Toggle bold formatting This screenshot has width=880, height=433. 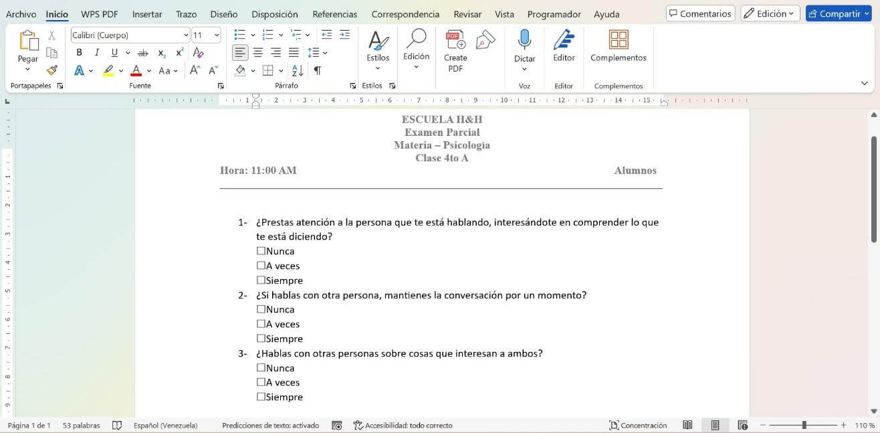pos(79,52)
